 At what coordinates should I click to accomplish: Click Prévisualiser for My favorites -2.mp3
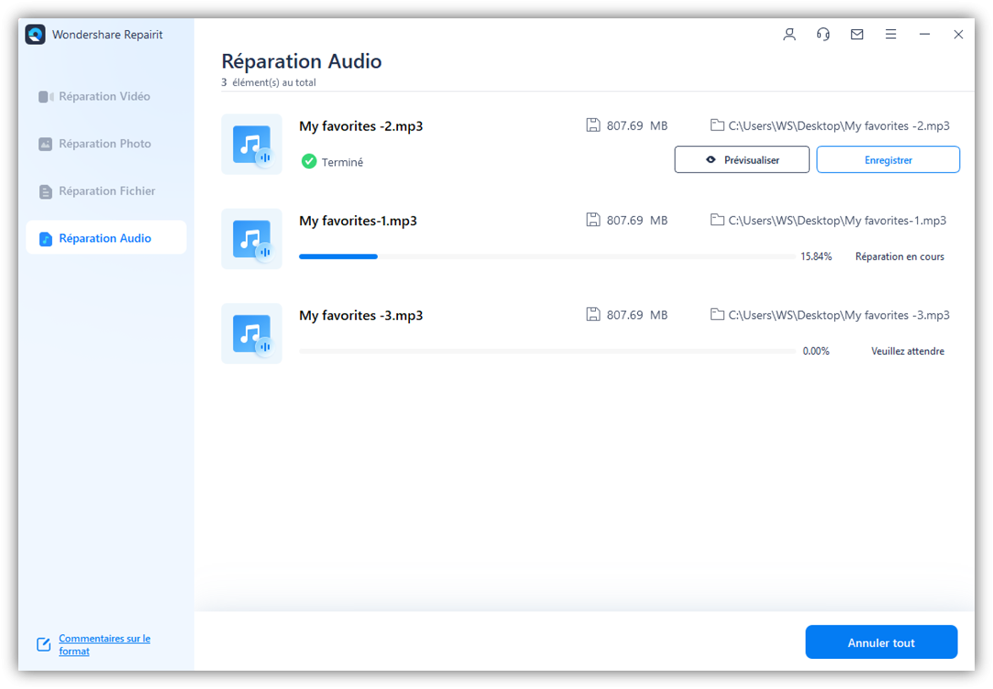click(x=742, y=159)
